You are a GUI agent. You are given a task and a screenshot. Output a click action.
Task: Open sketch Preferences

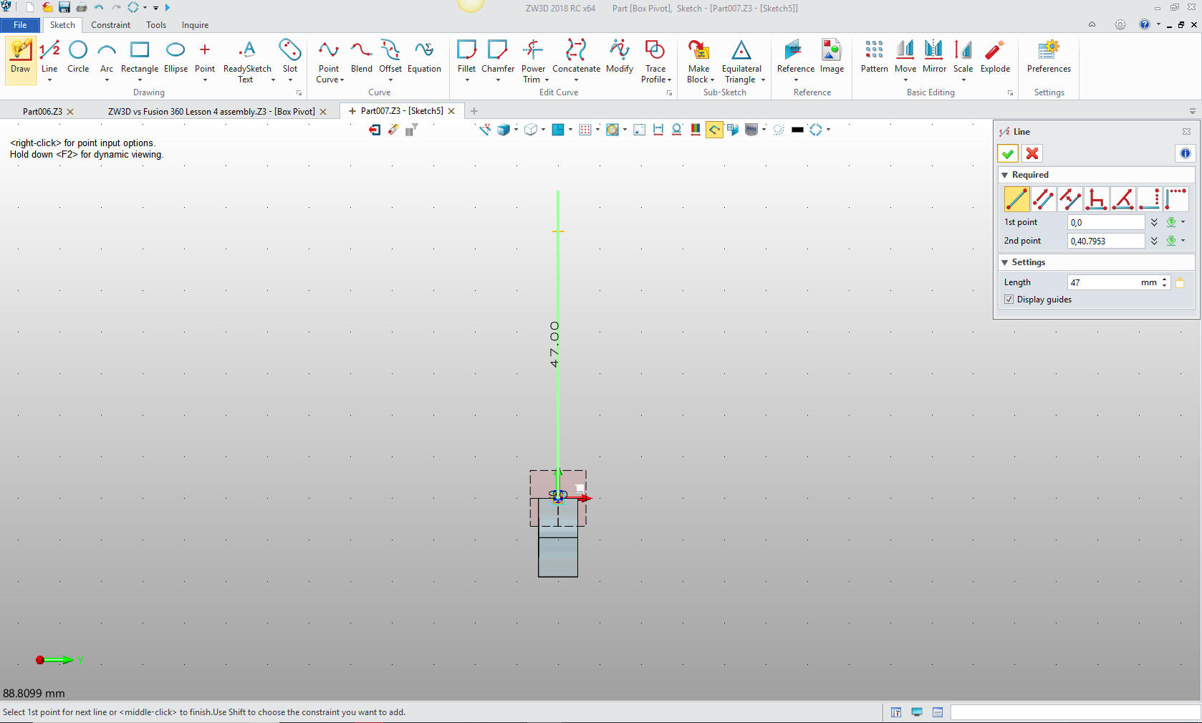1049,57
